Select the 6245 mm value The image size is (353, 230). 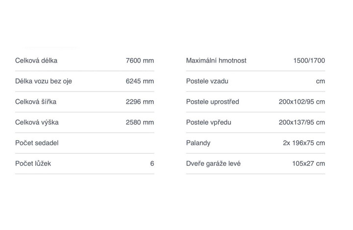click(x=140, y=81)
